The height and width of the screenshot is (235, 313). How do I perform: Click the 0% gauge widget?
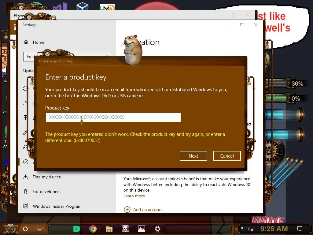click(x=286, y=99)
